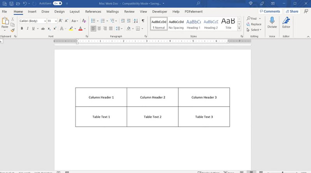Viewport: 311px width, 173px height.
Task: Open the Styles pane launcher
Action: click(x=242, y=36)
